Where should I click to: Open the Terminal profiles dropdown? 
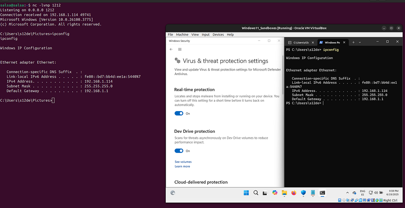point(359,42)
